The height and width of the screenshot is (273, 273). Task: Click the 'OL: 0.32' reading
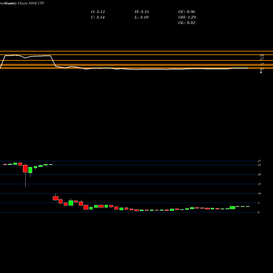(187, 23)
